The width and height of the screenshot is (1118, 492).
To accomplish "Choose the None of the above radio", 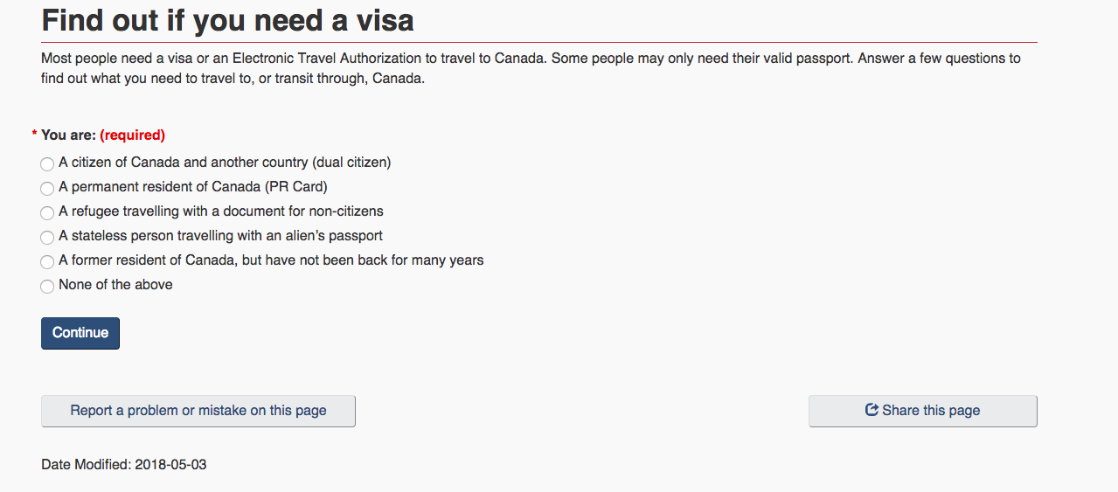I will [47, 287].
